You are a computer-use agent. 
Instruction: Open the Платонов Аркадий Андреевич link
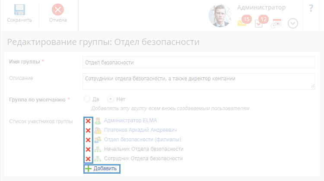pos(140,130)
